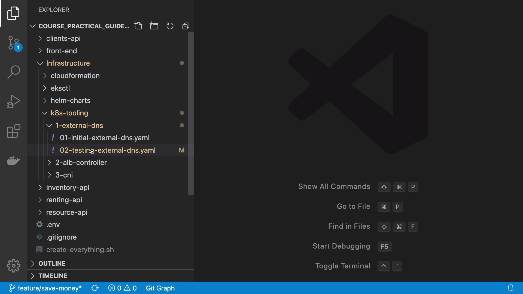Screen dimensions: 523x294
Task: Open Git Graph from status bar
Action: point(160,288)
